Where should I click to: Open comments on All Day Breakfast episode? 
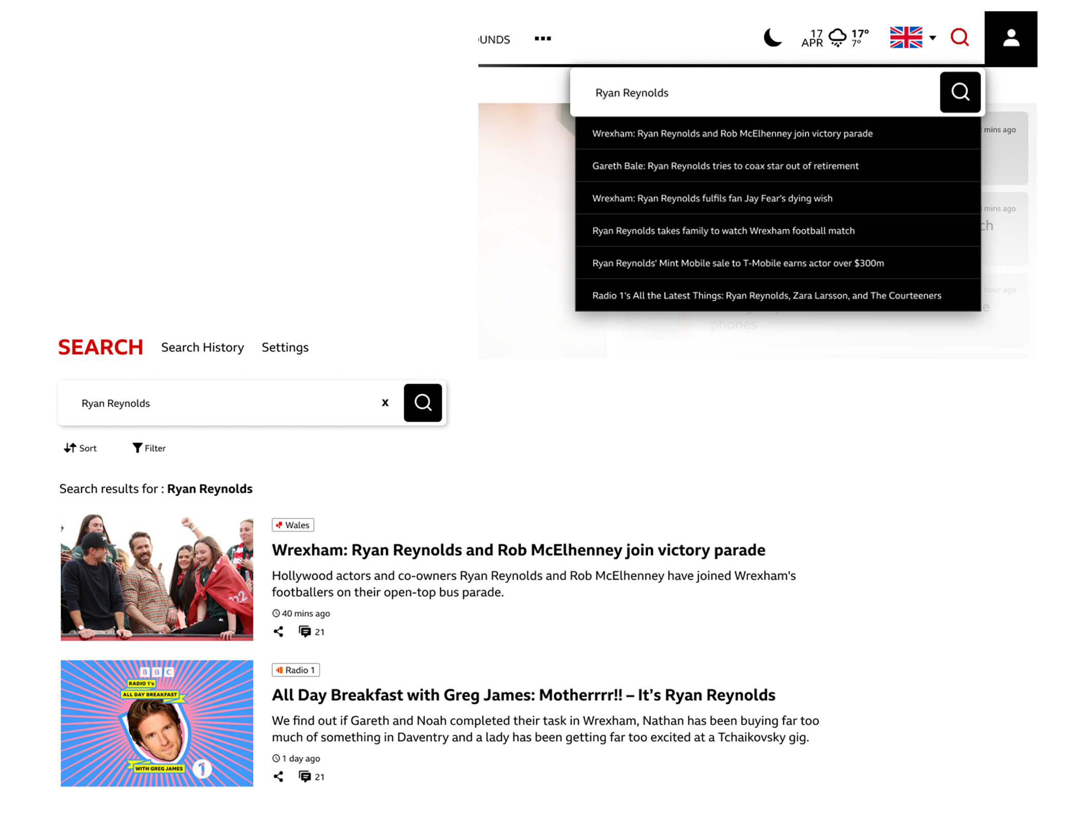pyautogui.click(x=312, y=777)
